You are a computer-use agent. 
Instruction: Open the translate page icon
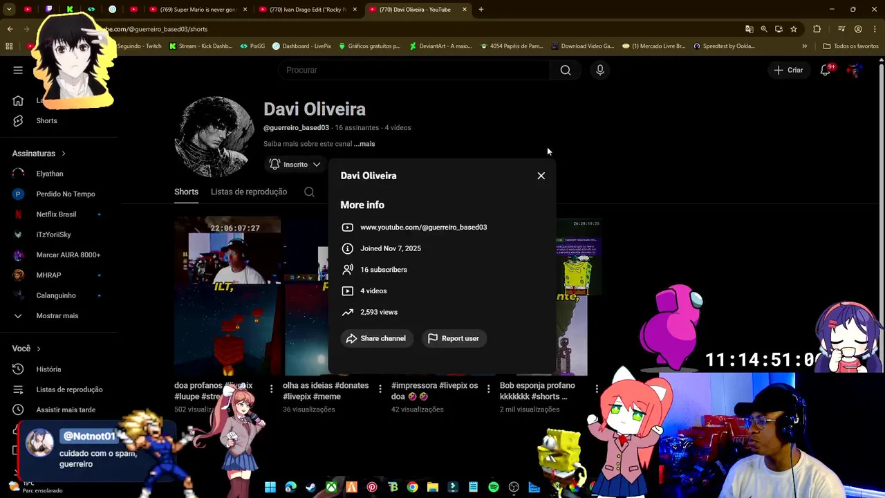point(749,29)
